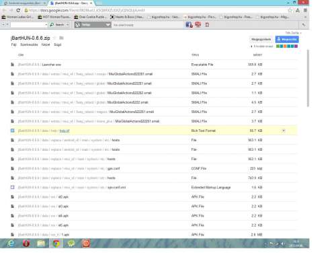Image resolution: width=336 pixels, height=253 pixels.
Task: Open the Súgó menu
Action: 57,44
